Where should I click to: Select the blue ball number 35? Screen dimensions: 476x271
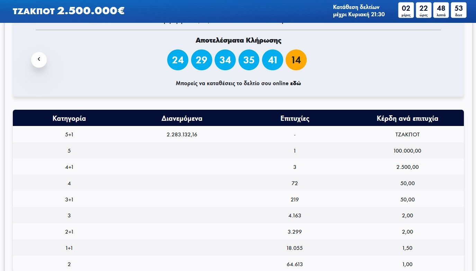249,60
